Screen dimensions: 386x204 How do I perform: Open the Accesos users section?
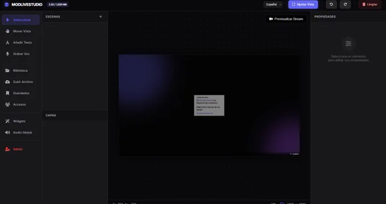click(x=20, y=104)
